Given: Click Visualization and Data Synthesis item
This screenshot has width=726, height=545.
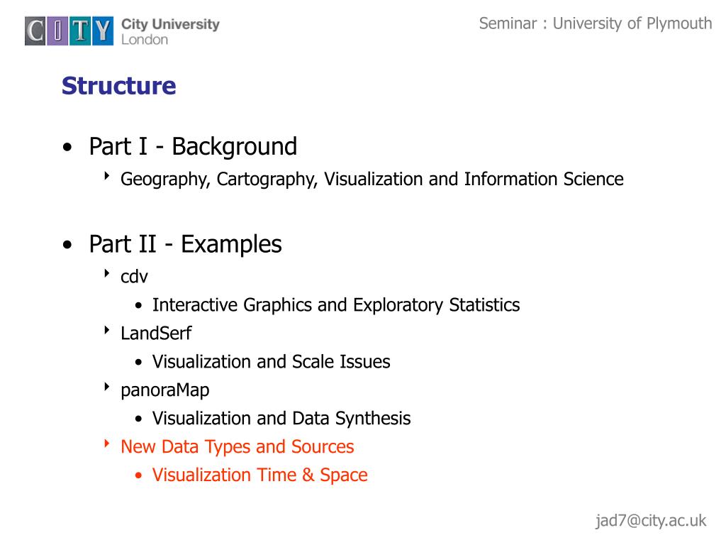Looking at the screenshot, I should pos(281,419).
